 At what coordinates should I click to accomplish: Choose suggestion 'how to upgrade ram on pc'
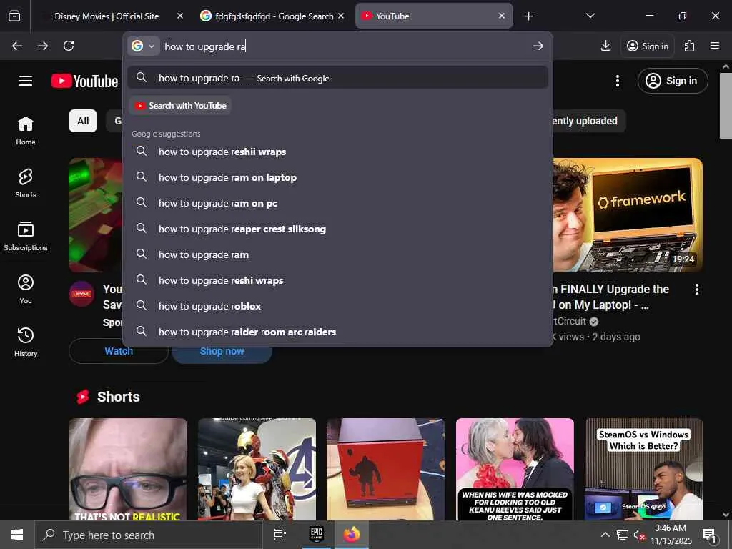[337, 203]
